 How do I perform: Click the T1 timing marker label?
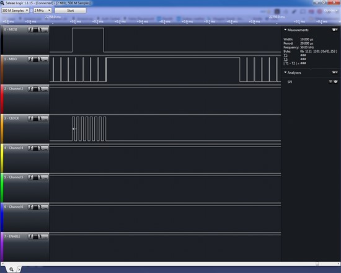[x=285, y=55]
